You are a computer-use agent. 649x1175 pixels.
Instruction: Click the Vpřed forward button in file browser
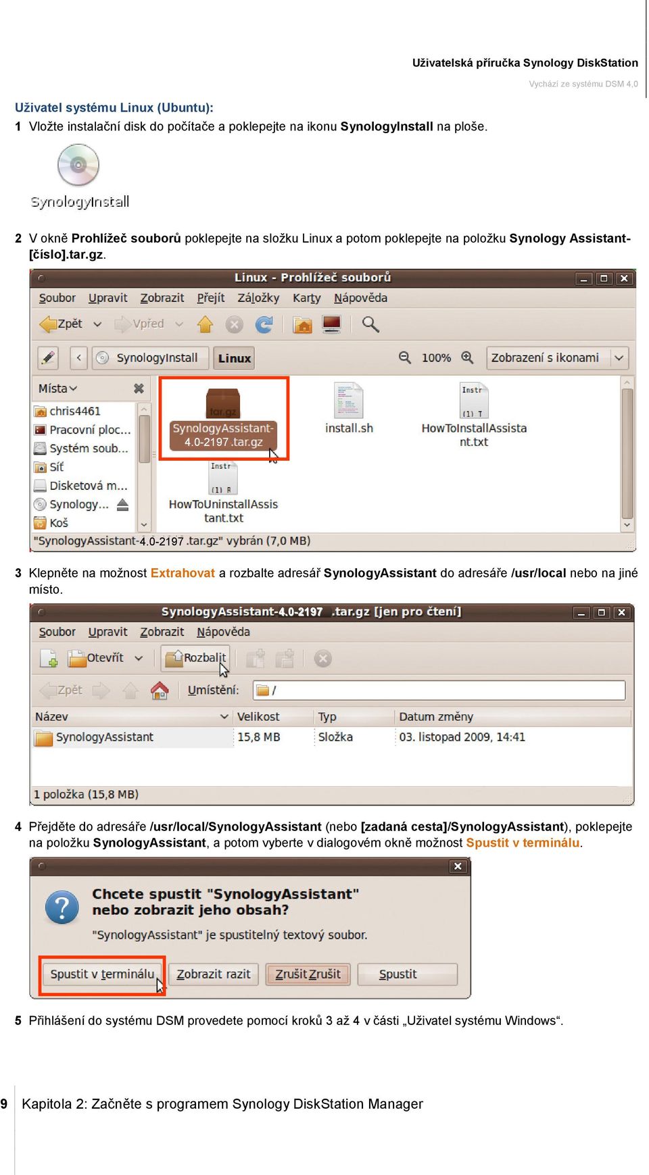(139, 324)
